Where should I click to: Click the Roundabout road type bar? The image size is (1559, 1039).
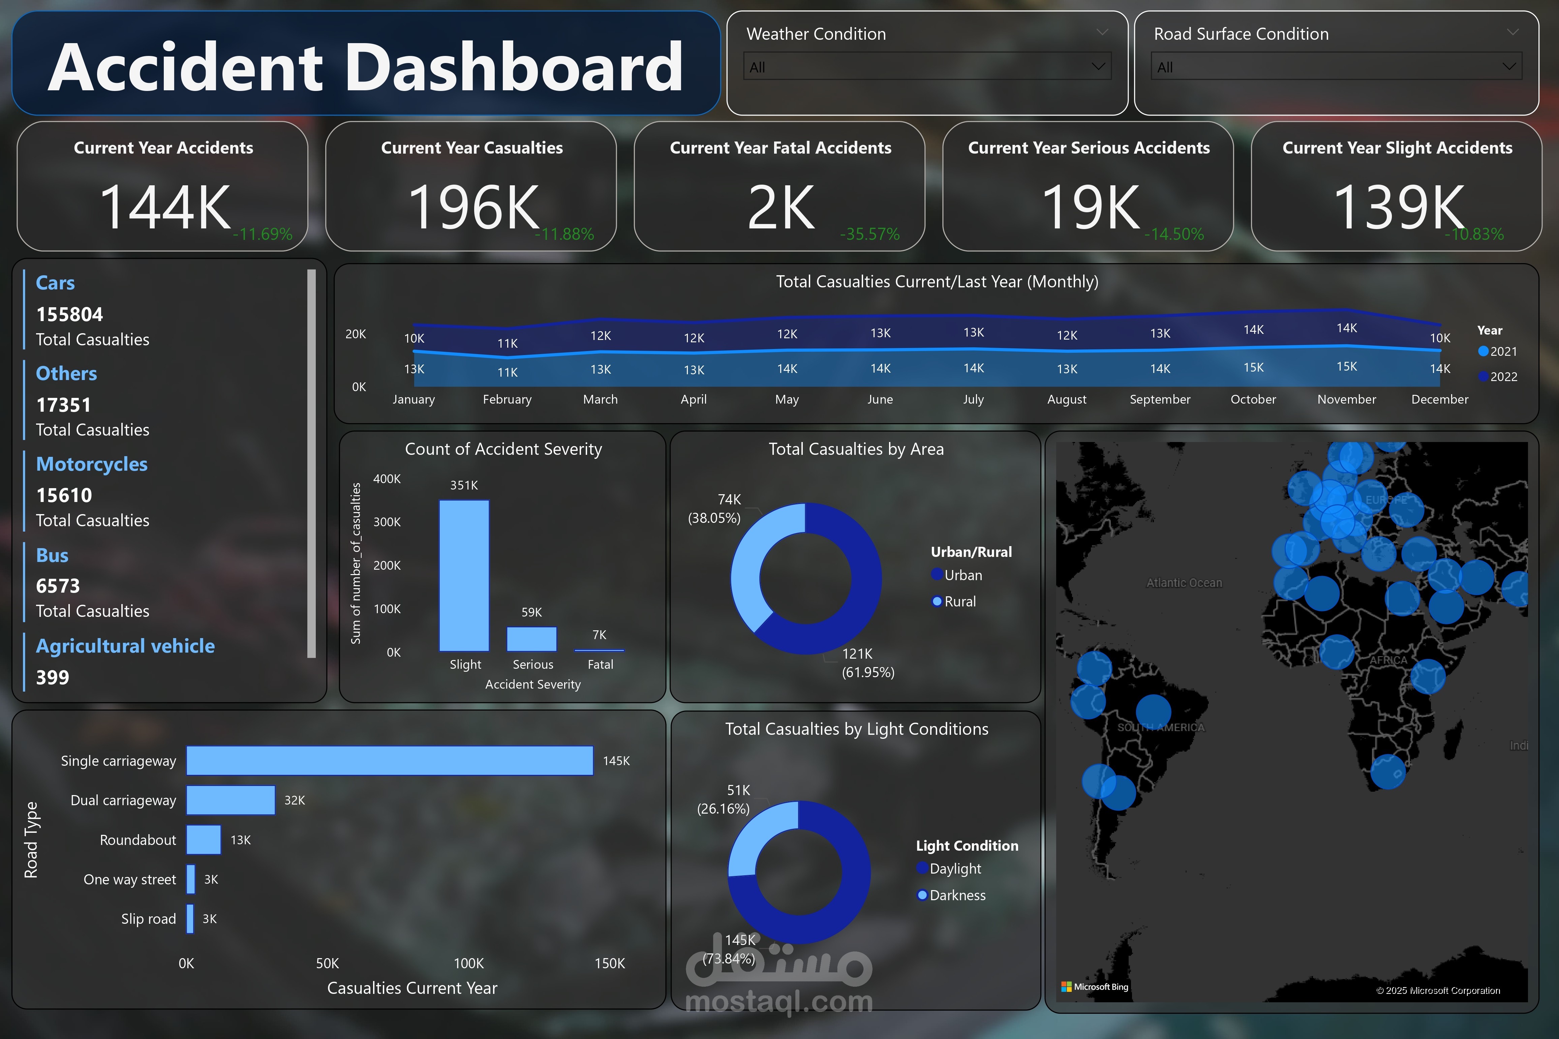(204, 840)
